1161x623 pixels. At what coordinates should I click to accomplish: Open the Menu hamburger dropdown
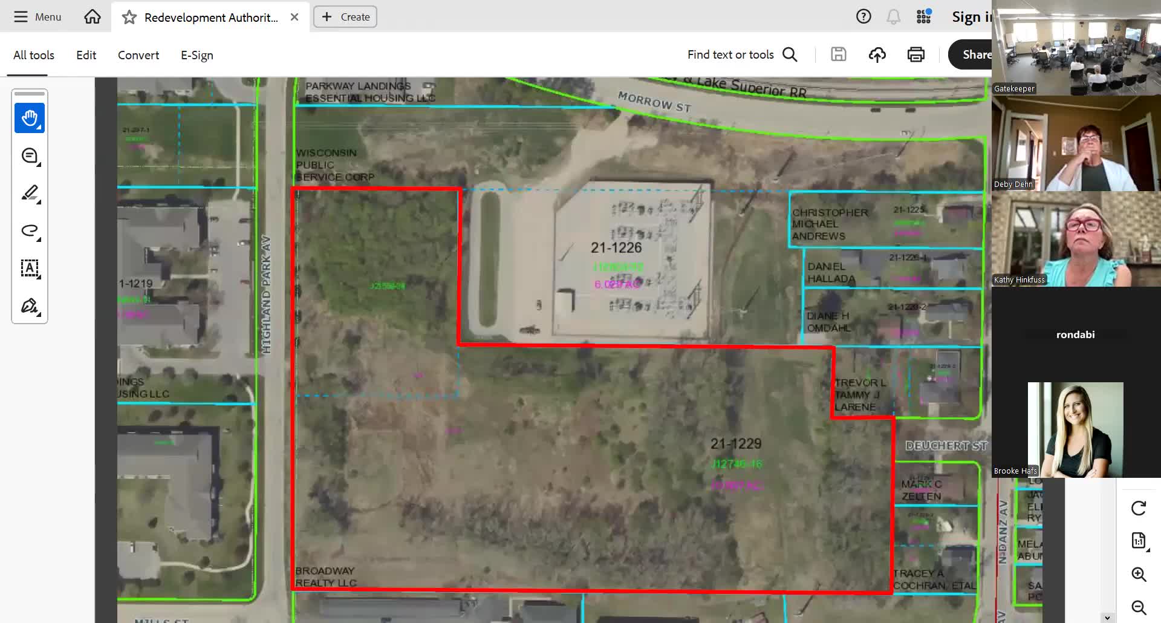[37, 17]
